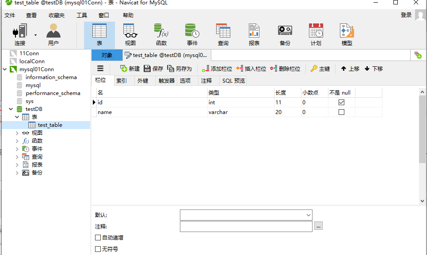This screenshot has width=427, height=255.
Task: Expand the 事件 tree node
Action: pyautogui.click(x=17, y=149)
